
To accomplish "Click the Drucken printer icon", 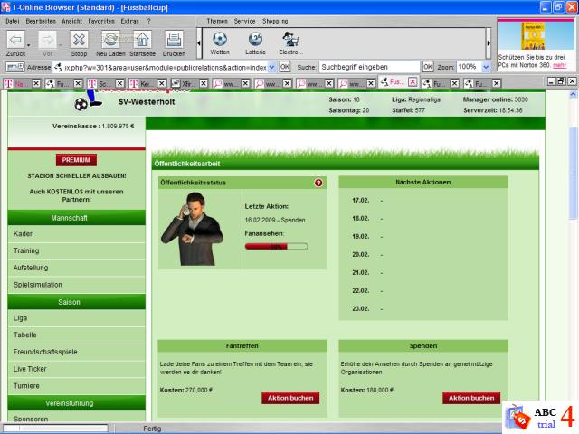I will click(174, 41).
